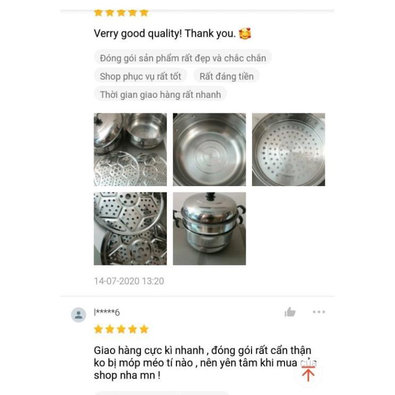Open the photo of empty pot interior
Screen dimensions: 395x395
tap(209, 149)
